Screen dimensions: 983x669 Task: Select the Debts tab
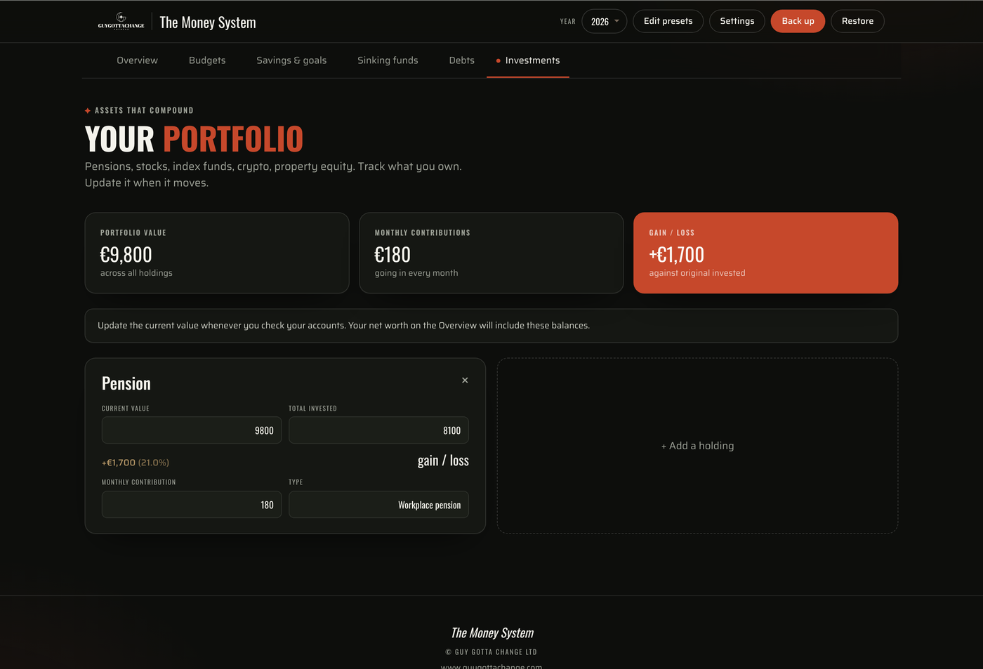(462, 60)
